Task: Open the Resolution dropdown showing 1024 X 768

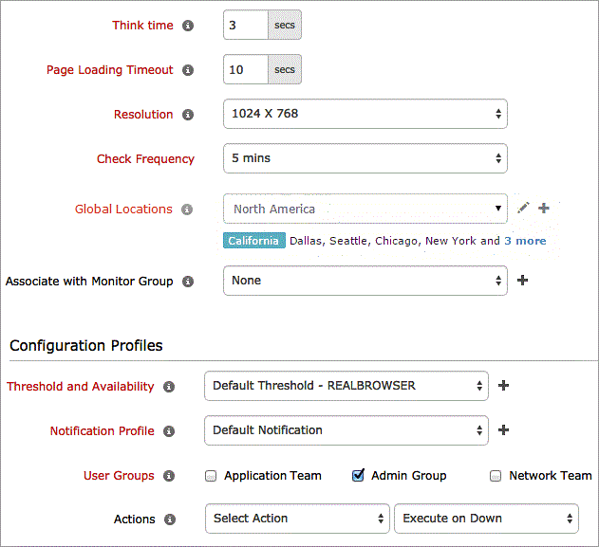Action: tap(365, 114)
